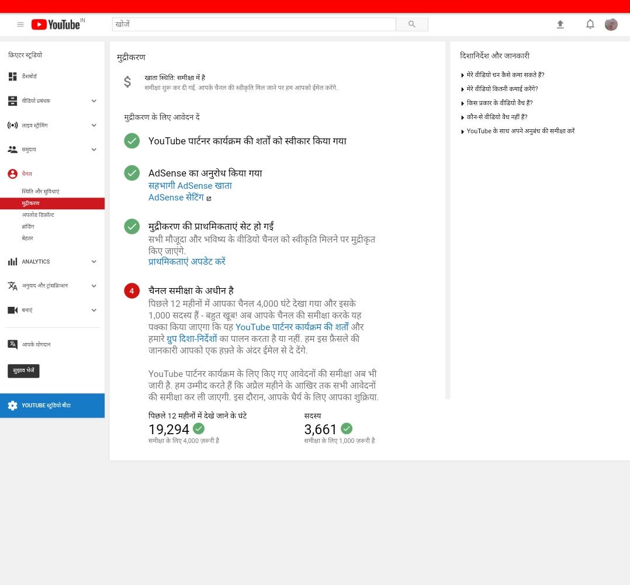
Task: Click the आपके योगदान icon
Action: click(12, 344)
